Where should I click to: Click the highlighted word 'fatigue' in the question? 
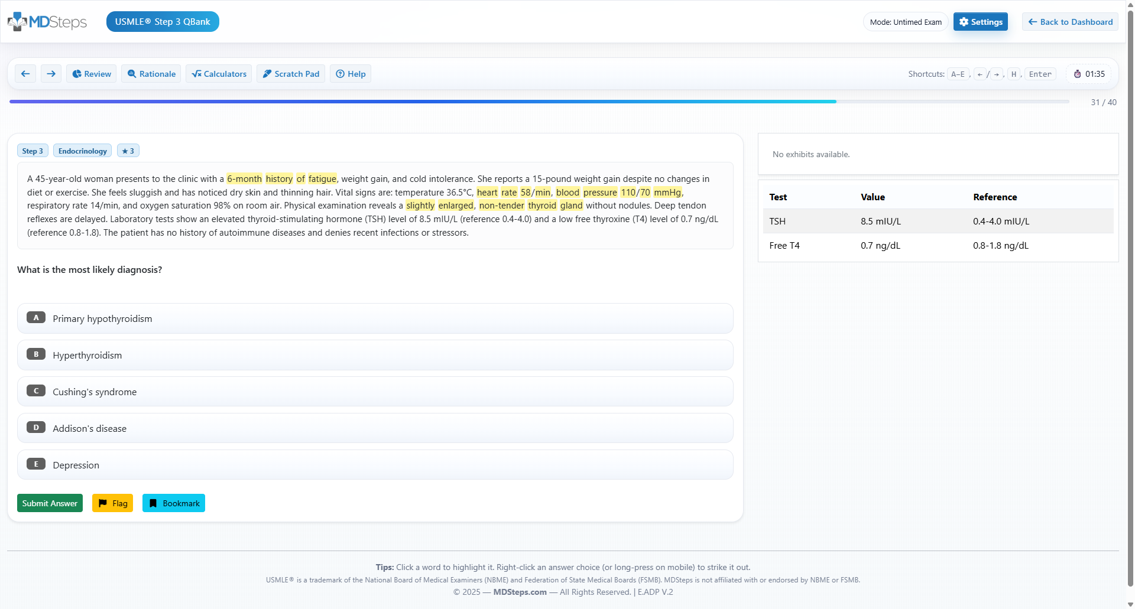(322, 179)
